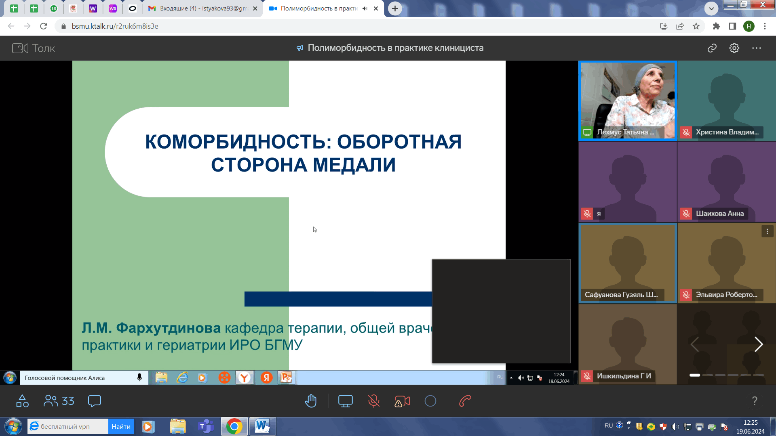The image size is (776, 436).
Task: Start screen sharing with monitor icon
Action: coord(345,401)
